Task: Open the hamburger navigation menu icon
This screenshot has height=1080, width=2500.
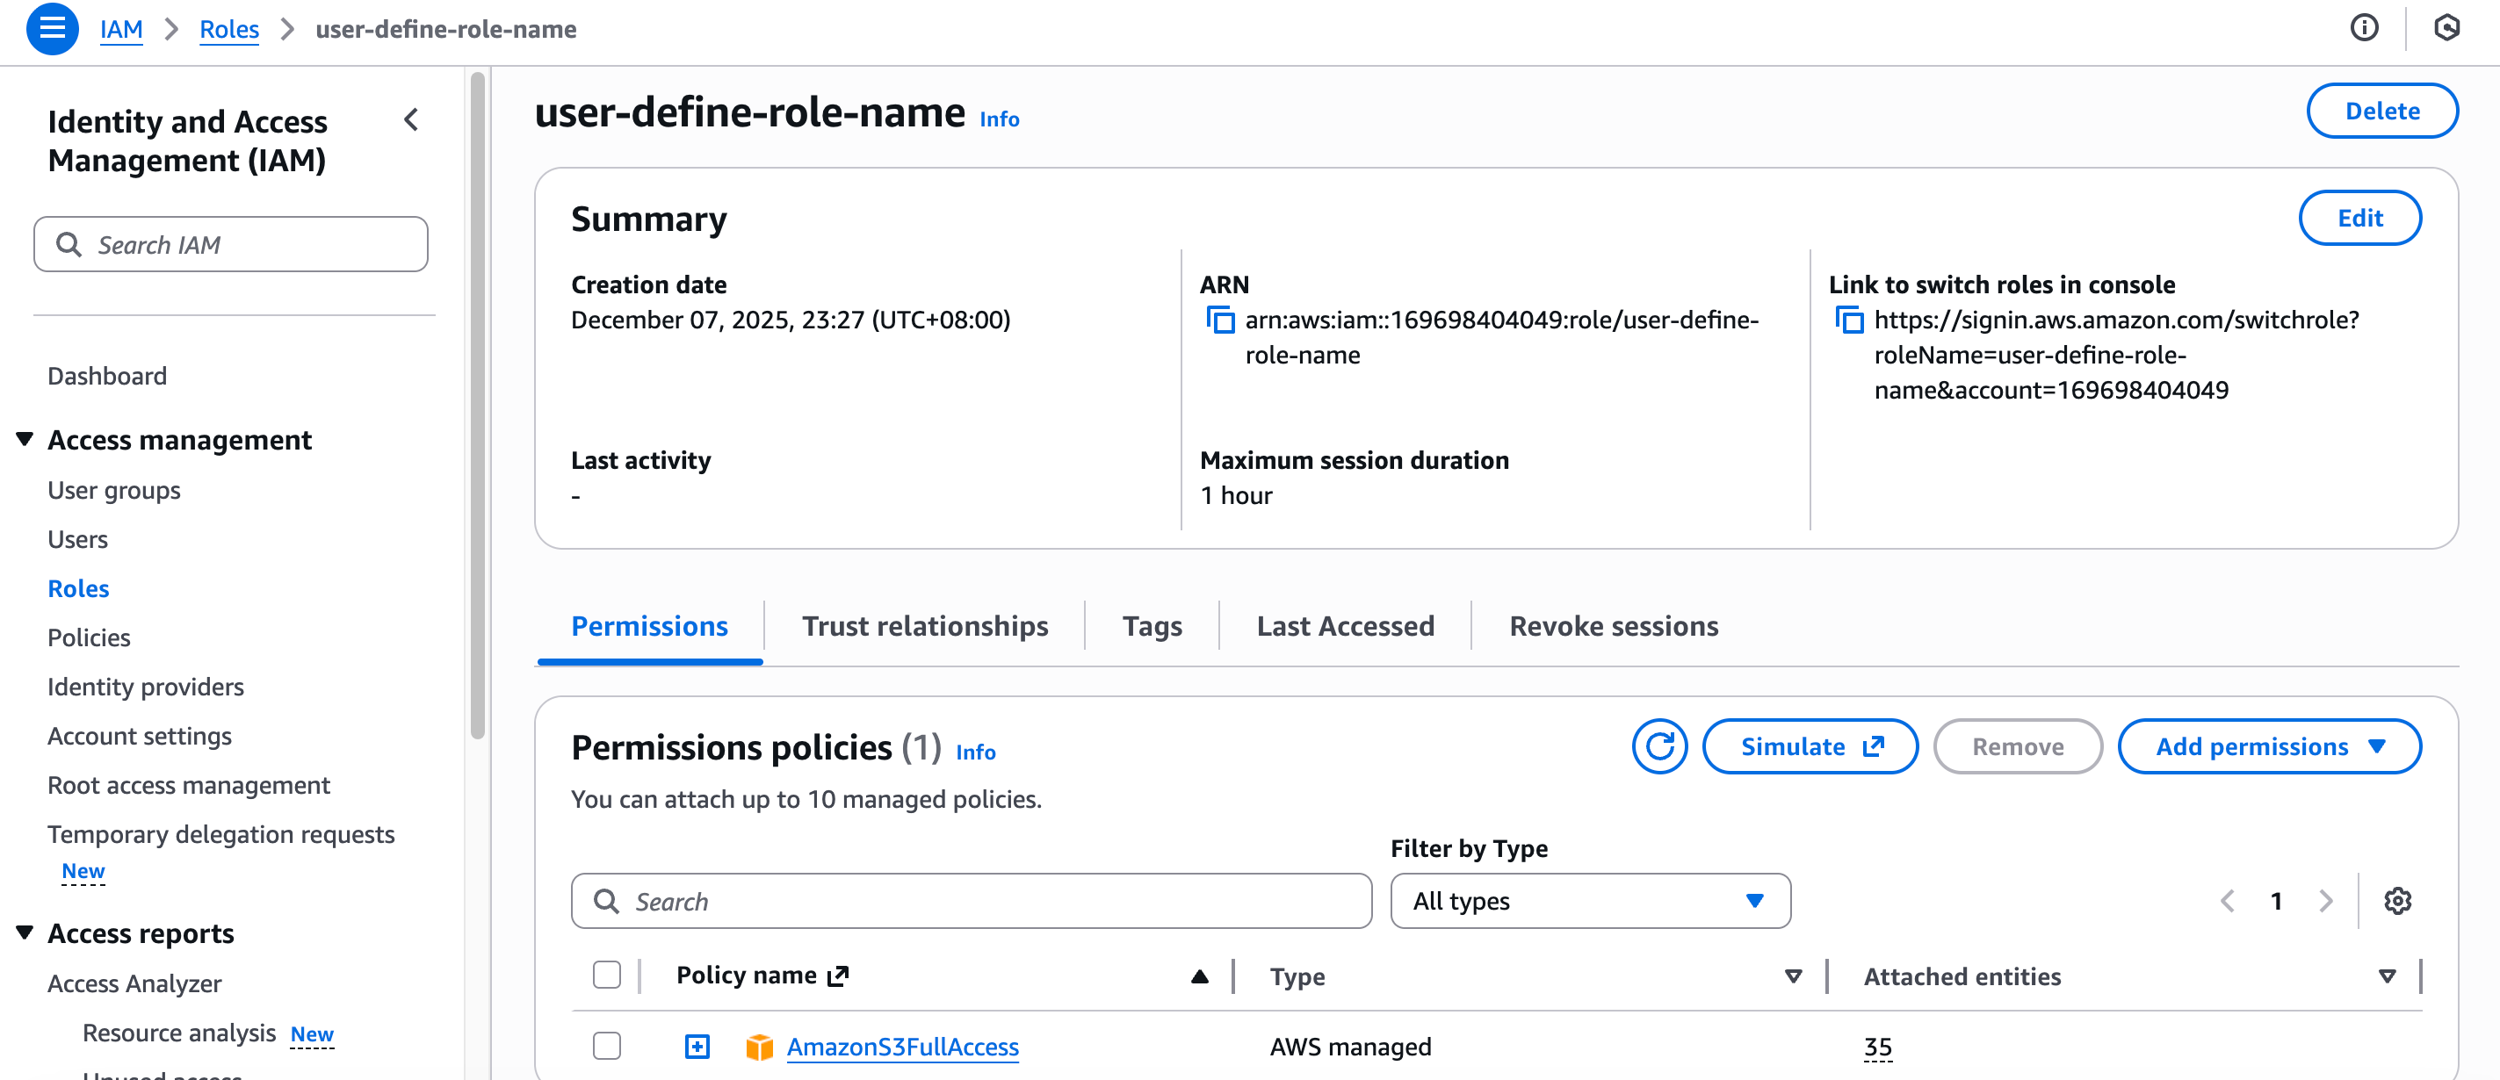Action: 52,29
